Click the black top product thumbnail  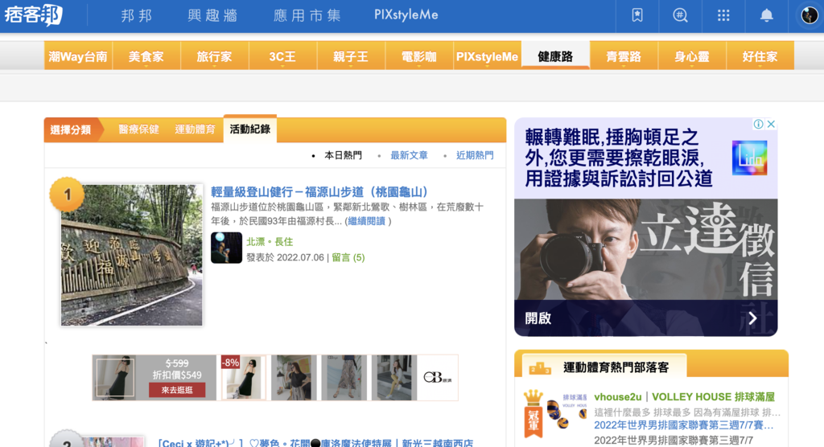(x=294, y=378)
